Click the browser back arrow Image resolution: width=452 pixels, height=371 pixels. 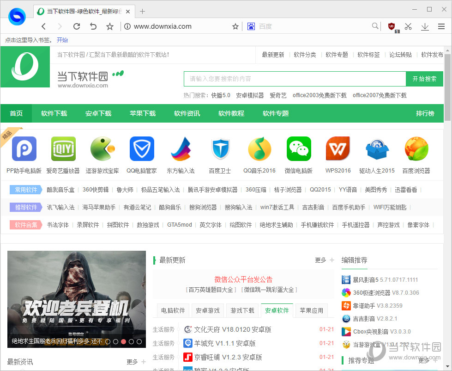tap(44, 26)
